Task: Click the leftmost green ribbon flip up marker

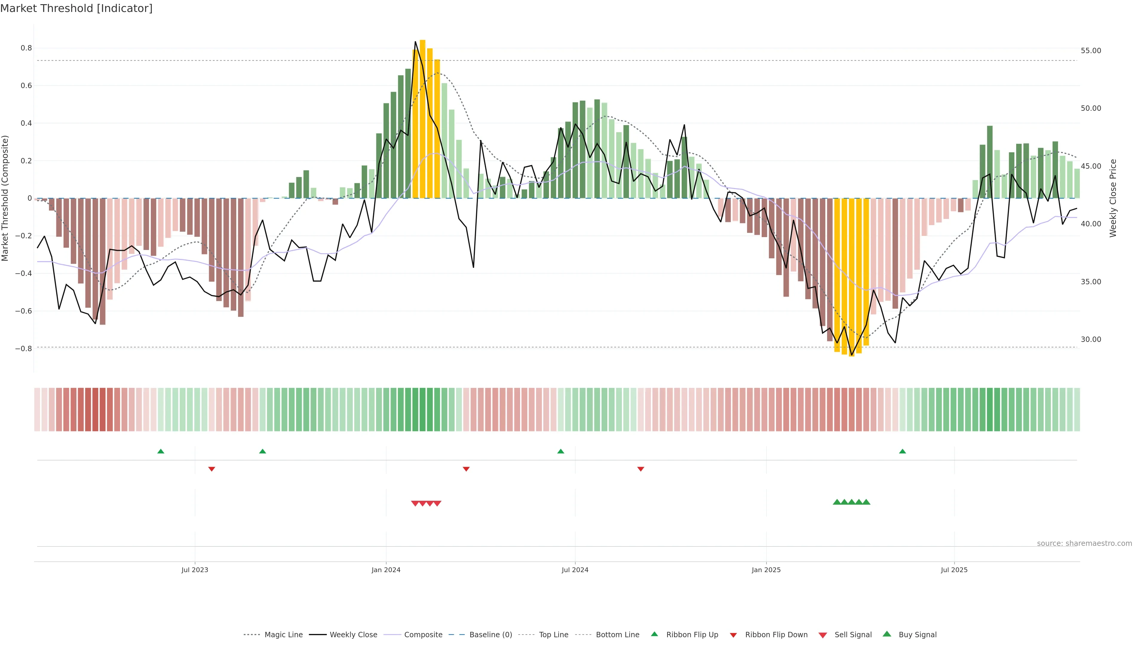Action: click(x=161, y=451)
